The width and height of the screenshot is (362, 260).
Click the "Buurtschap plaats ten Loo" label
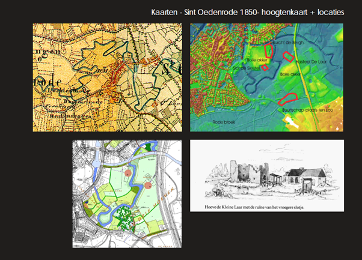pos(307,110)
